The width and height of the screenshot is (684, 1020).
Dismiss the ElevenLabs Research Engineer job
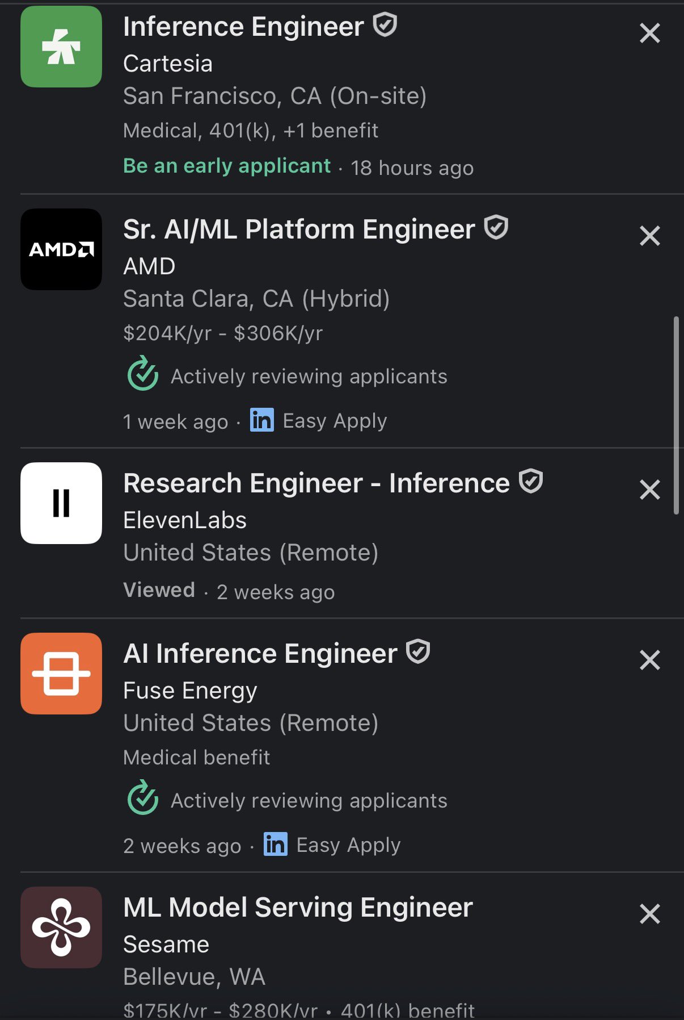(650, 490)
